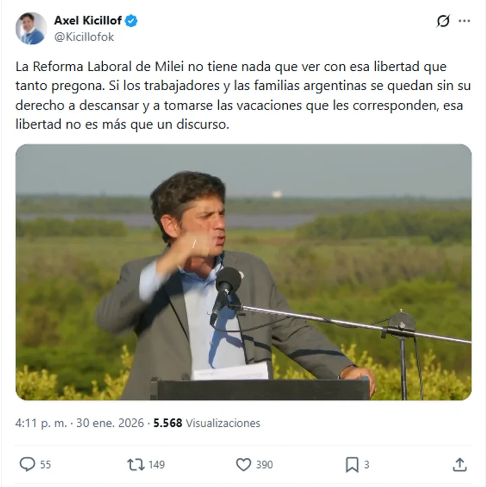The height and width of the screenshot is (487, 486).
Task: Click the reply speech bubble icon
Action: pos(27,464)
